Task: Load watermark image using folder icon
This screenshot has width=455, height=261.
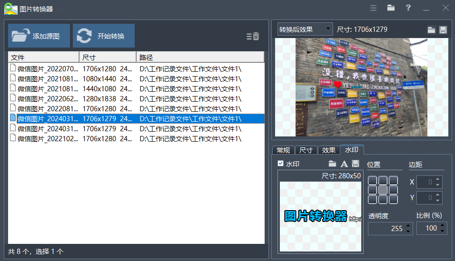Action: 333,164
